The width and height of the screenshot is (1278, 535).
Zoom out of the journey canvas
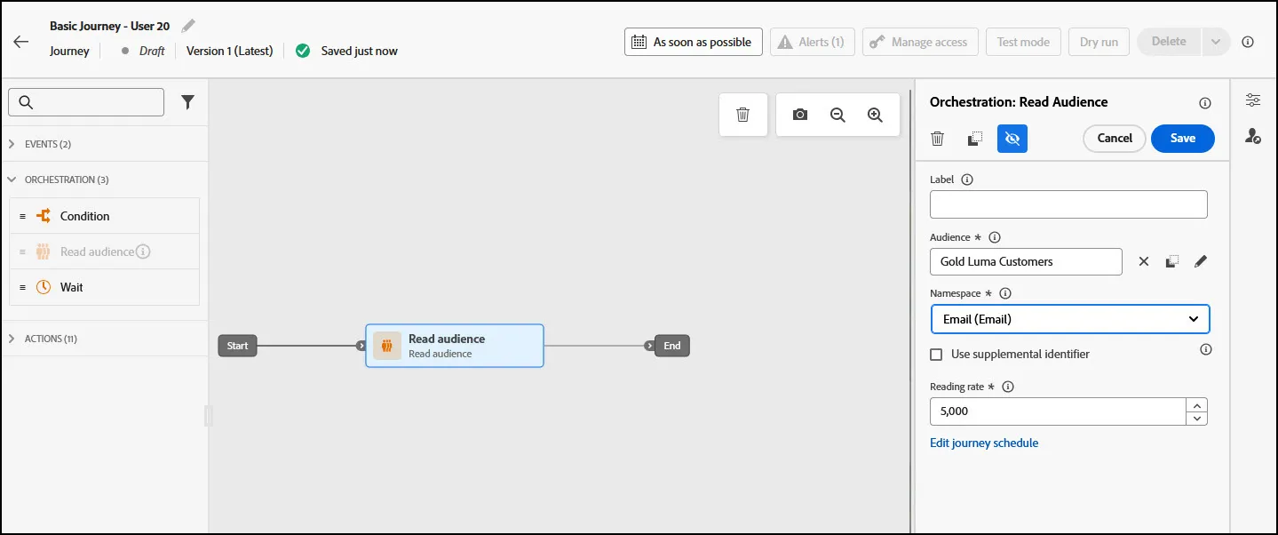[837, 115]
